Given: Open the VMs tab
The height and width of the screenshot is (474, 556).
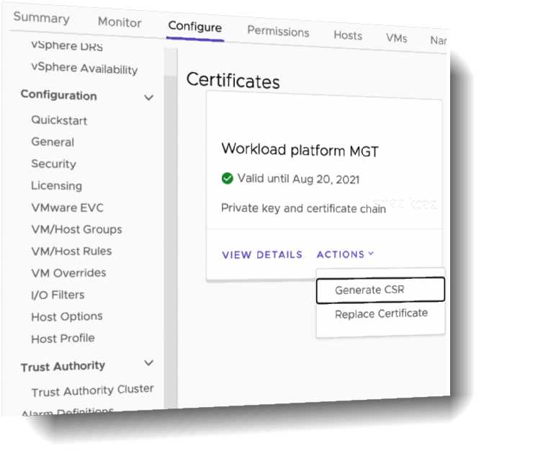Looking at the screenshot, I should [396, 37].
